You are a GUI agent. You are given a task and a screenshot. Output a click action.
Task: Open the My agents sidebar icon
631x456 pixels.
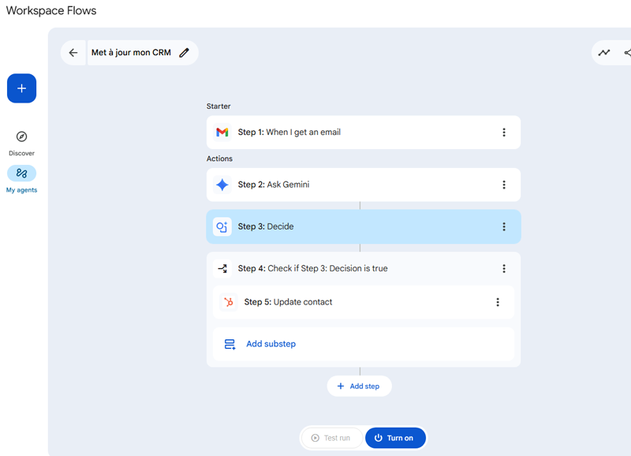[21, 174]
